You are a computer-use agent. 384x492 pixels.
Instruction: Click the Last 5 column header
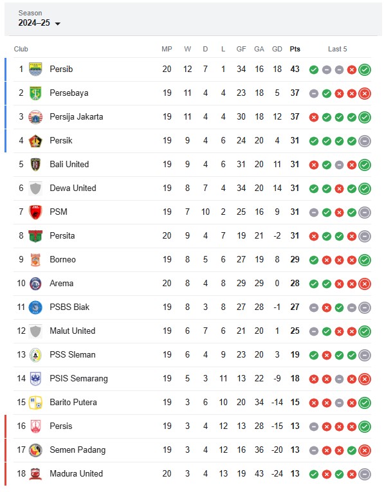pyautogui.click(x=337, y=49)
